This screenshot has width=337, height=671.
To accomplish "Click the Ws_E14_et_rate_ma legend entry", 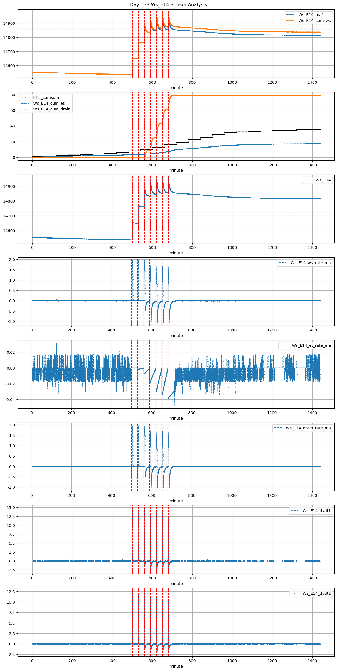I will click(x=311, y=345).
